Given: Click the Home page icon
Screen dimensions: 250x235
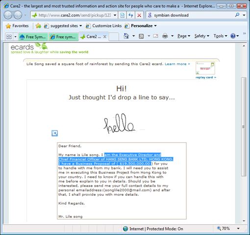Looking at the screenshot, I should [x=126, y=36].
